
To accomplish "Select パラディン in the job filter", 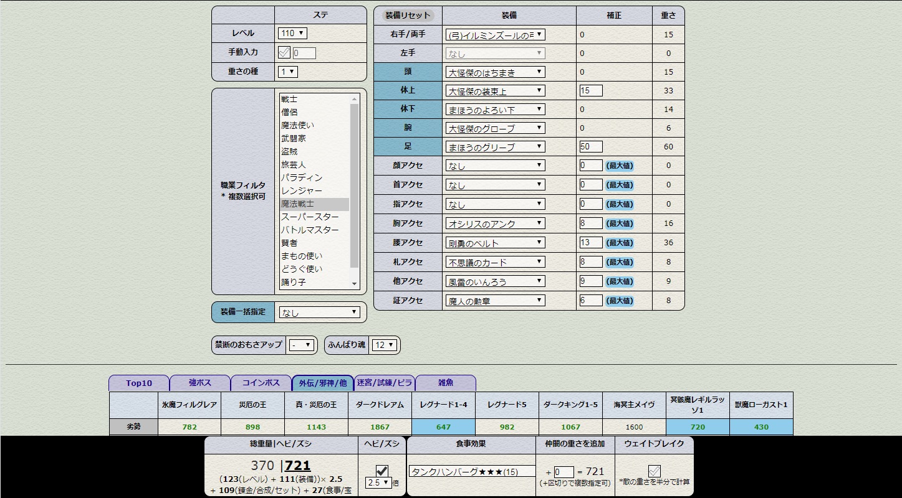I will [314, 177].
